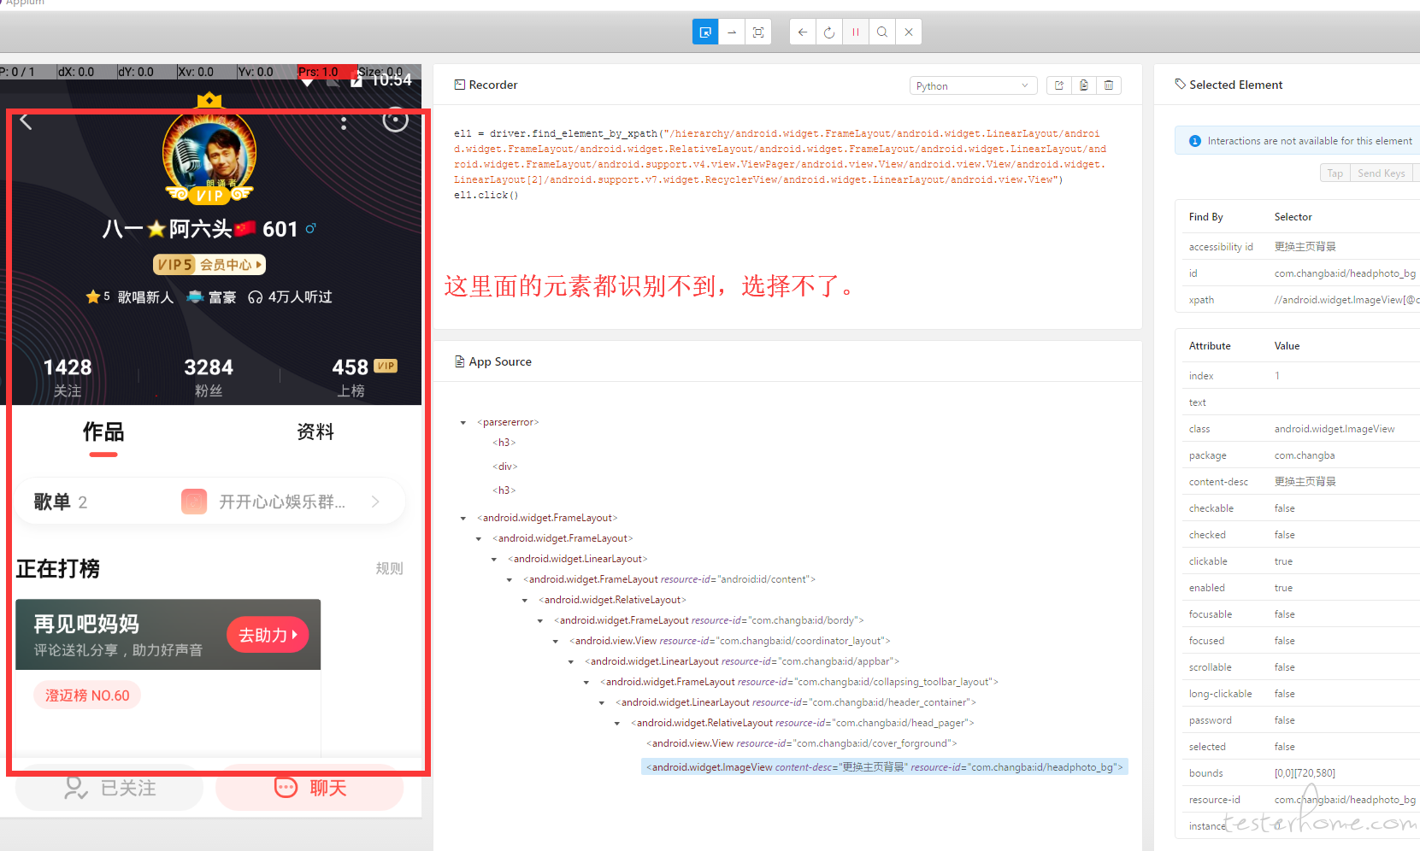Activate Select Elements mode icon

pos(705,32)
